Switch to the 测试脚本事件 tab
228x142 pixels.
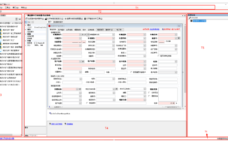click(58, 22)
